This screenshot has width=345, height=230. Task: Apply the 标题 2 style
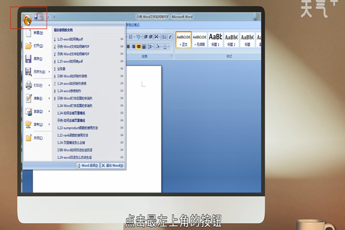tap(231, 40)
